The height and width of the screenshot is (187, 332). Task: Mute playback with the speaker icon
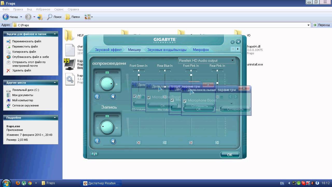pyautogui.click(x=113, y=97)
